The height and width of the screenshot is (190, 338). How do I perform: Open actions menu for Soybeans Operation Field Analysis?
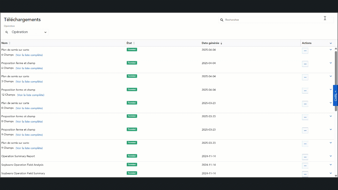pyautogui.click(x=305, y=166)
